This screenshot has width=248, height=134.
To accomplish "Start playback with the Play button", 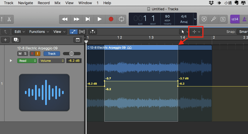I will [99, 19].
